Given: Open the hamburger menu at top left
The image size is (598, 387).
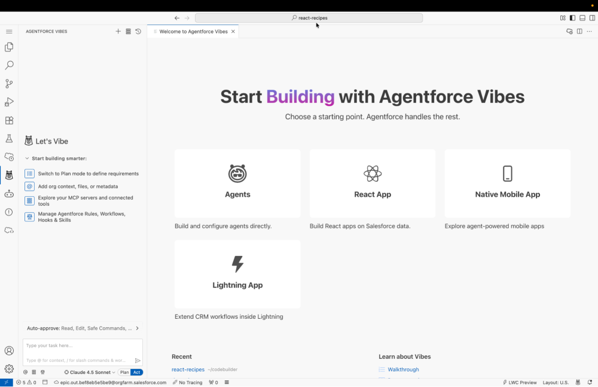Looking at the screenshot, I should [9, 31].
